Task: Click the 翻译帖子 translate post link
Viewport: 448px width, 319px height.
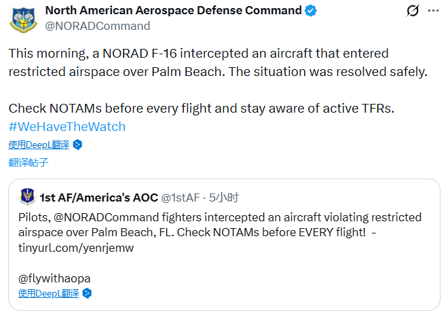Action: (x=29, y=163)
